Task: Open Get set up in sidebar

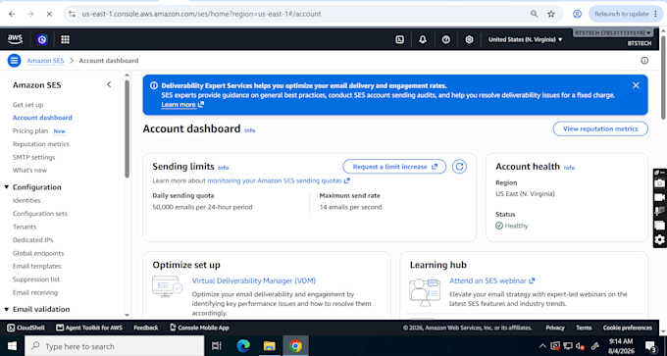Action: click(27, 105)
